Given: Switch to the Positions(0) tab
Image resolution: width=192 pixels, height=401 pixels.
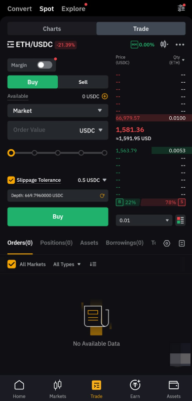Looking at the screenshot, I should (x=56, y=243).
